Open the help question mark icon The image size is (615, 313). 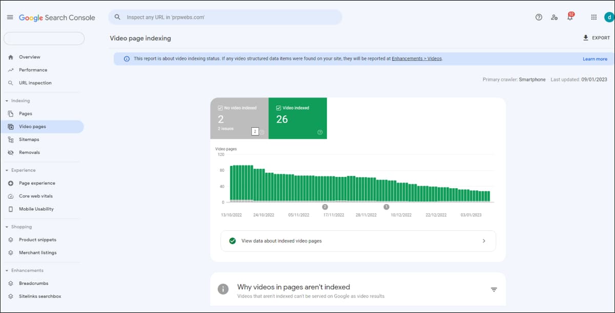[x=539, y=17]
